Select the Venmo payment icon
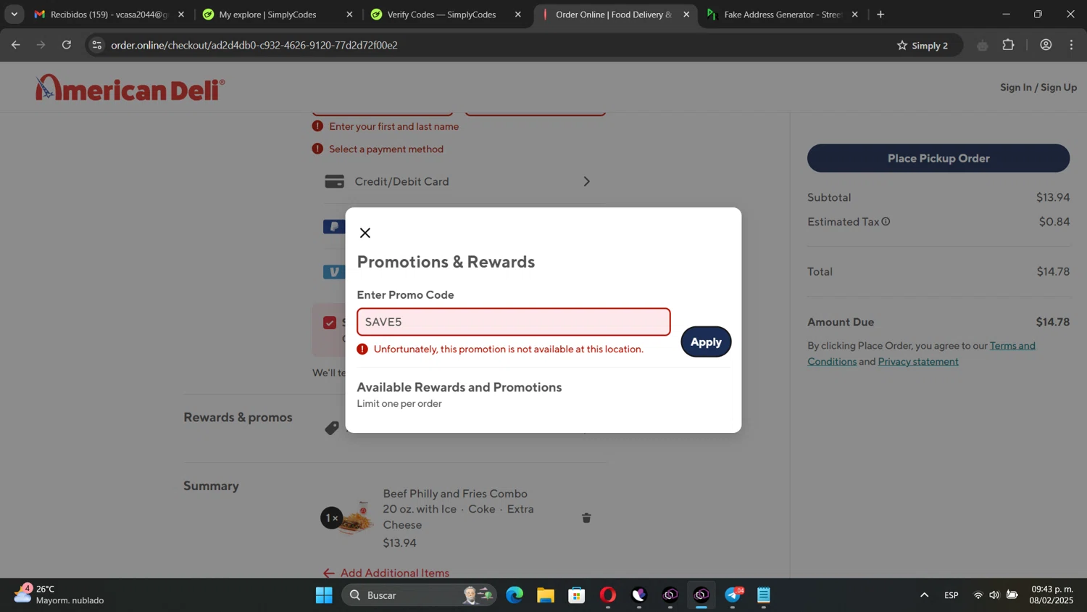1087x612 pixels. click(334, 272)
